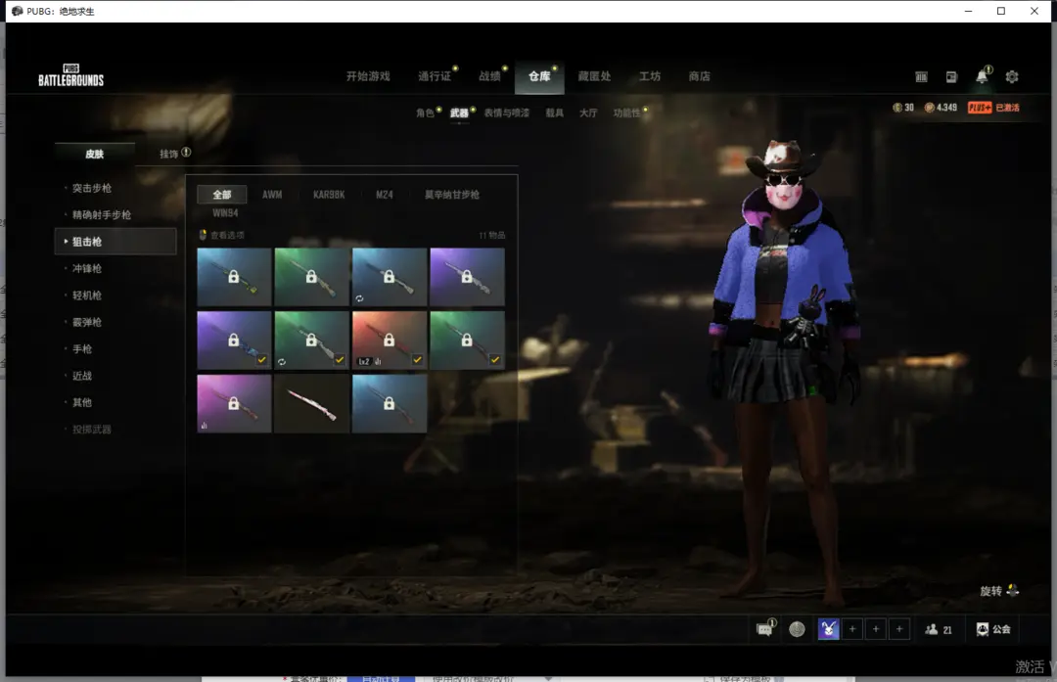The width and height of the screenshot is (1057, 682).
Task: Click the orange PLUS+ badge
Action: coord(980,108)
